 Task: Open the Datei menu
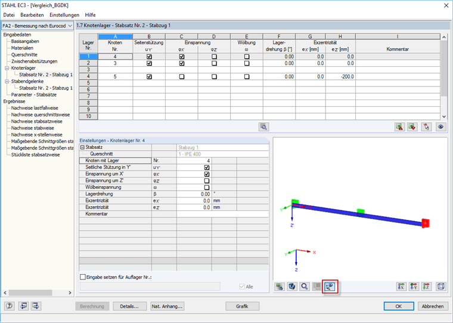[x=9, y=15]
